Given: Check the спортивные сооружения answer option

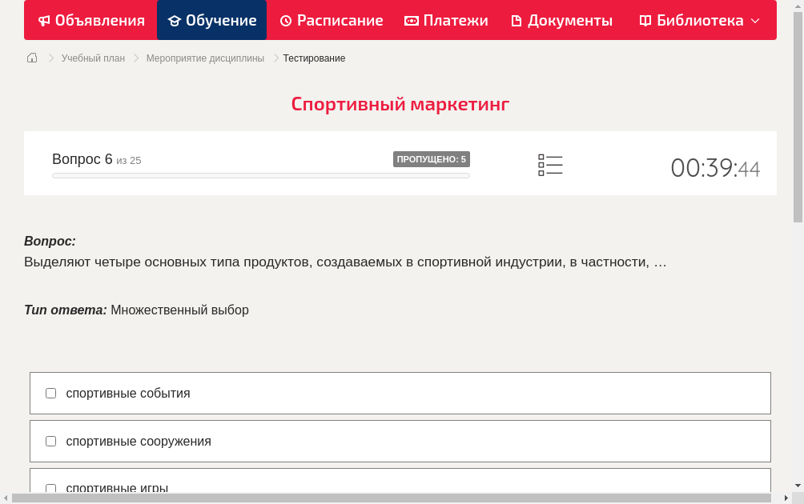Looking at the screenshot, I should 50,441.
